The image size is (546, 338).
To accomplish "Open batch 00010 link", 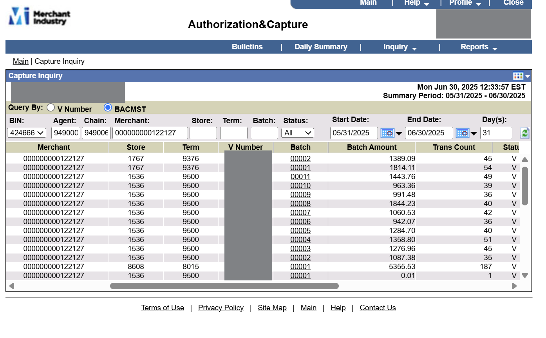I will click(300, 186).
